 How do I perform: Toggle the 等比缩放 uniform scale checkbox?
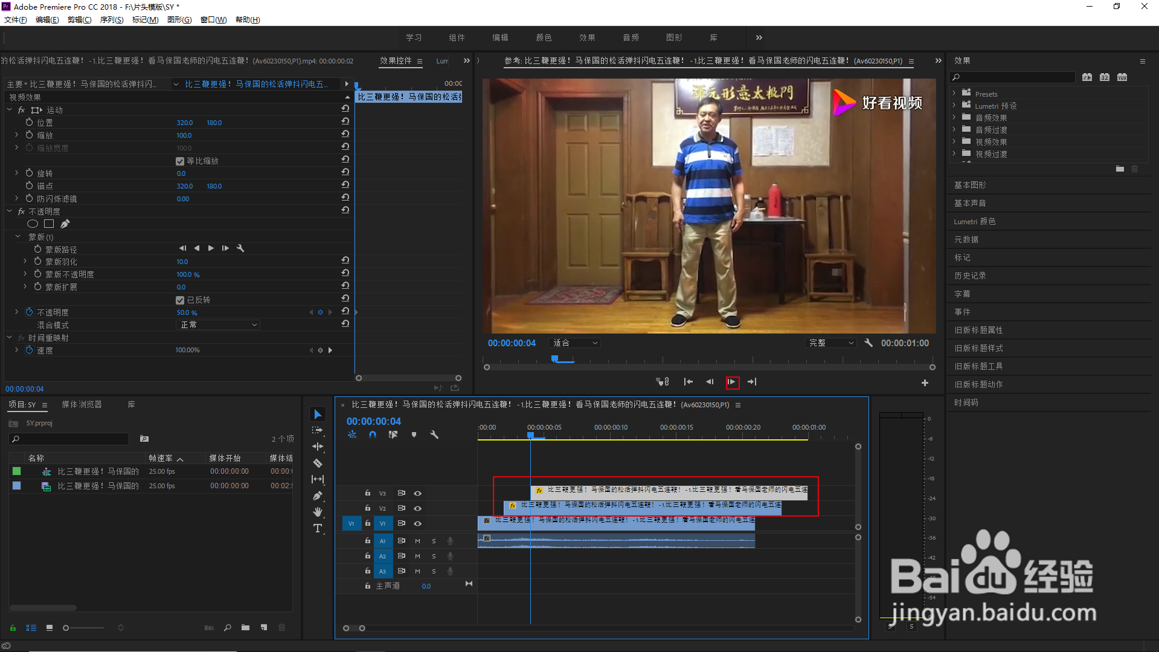(x=180, y=161)
